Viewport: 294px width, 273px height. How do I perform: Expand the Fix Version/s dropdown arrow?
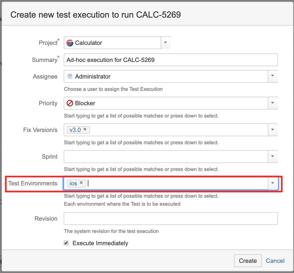(273, 130)
